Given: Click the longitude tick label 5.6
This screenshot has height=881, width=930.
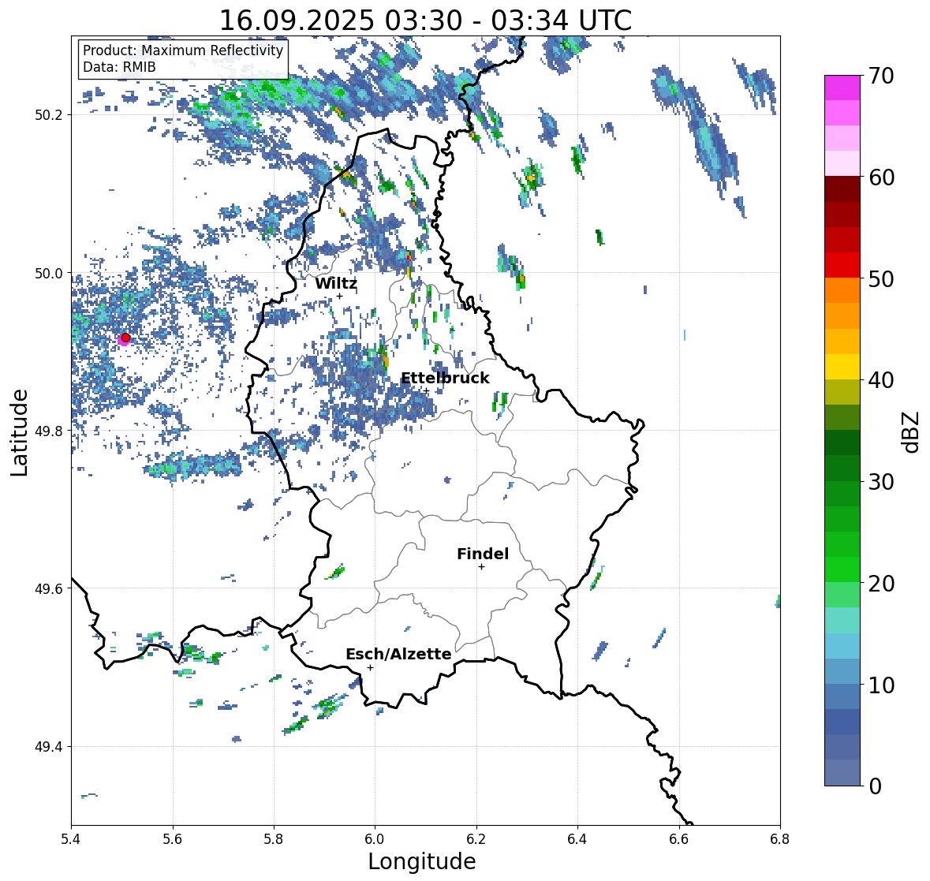Looking at the screenshot, I should (x=173, y=839).
